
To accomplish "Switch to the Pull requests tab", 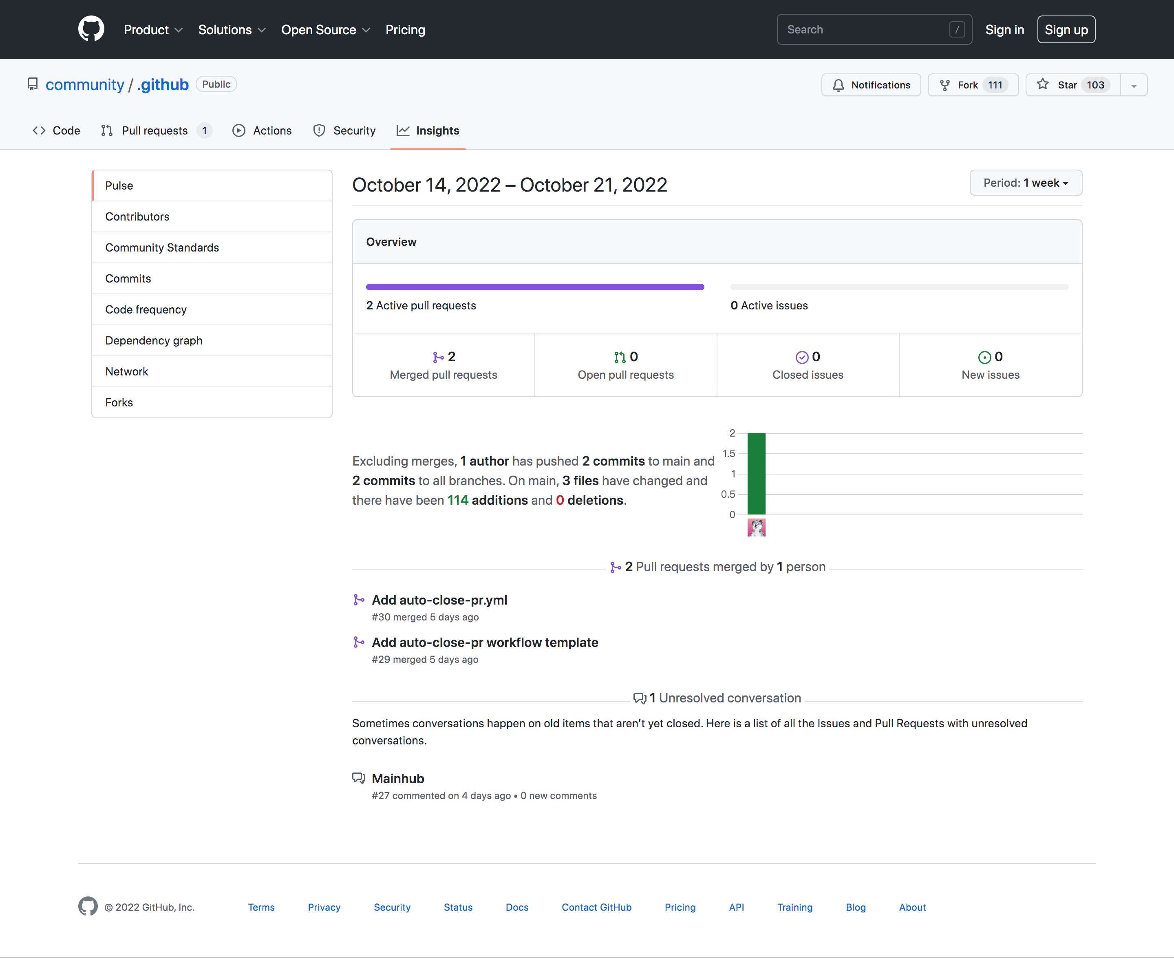I will pyautogui.click(x=157, y=131).
